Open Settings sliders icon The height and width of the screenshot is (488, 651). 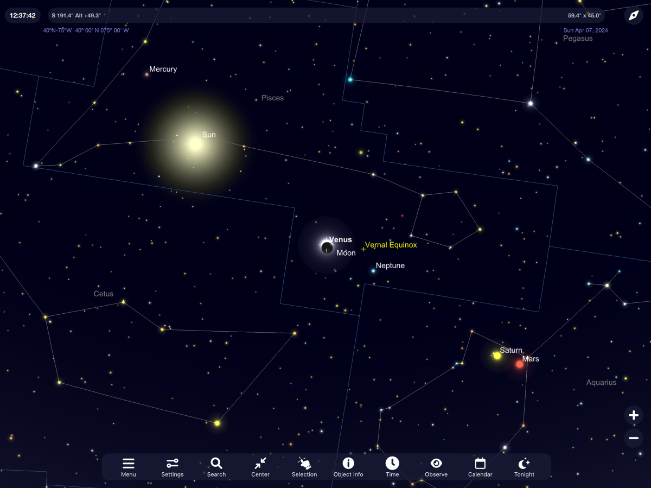point(173,467)
